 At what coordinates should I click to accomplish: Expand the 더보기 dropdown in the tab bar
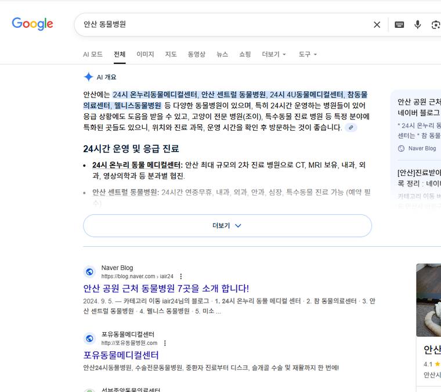pyautogui.click(x=274, y=54)
